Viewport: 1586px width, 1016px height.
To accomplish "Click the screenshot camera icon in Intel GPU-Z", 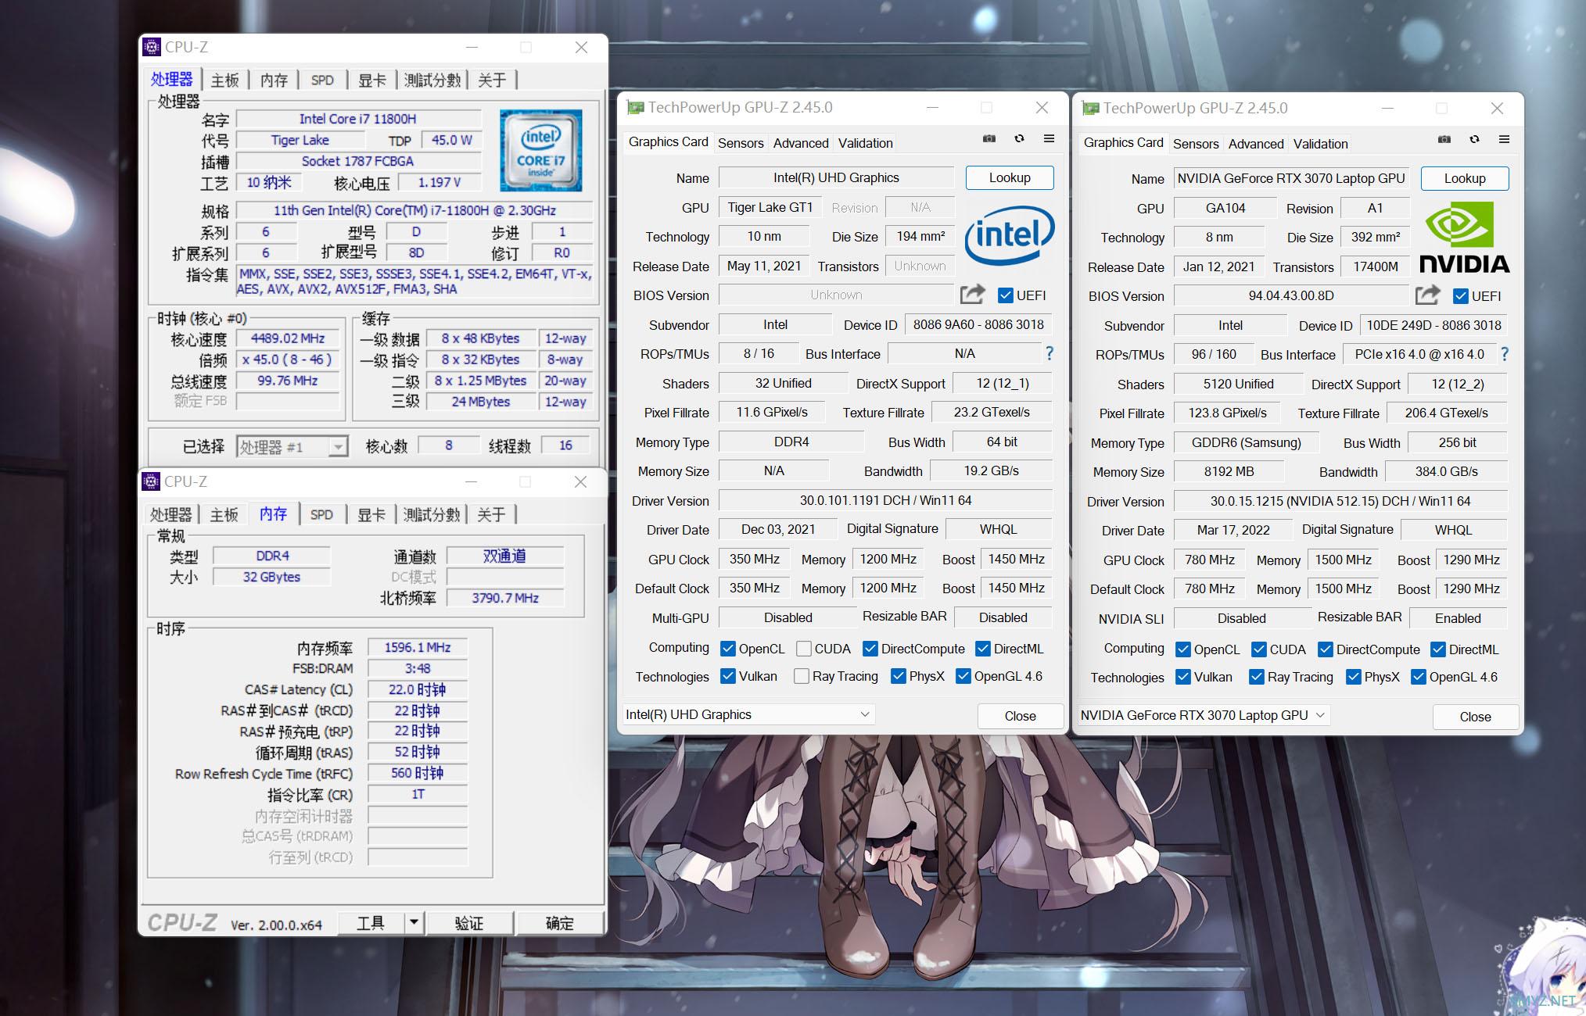I will coord(989,139).
